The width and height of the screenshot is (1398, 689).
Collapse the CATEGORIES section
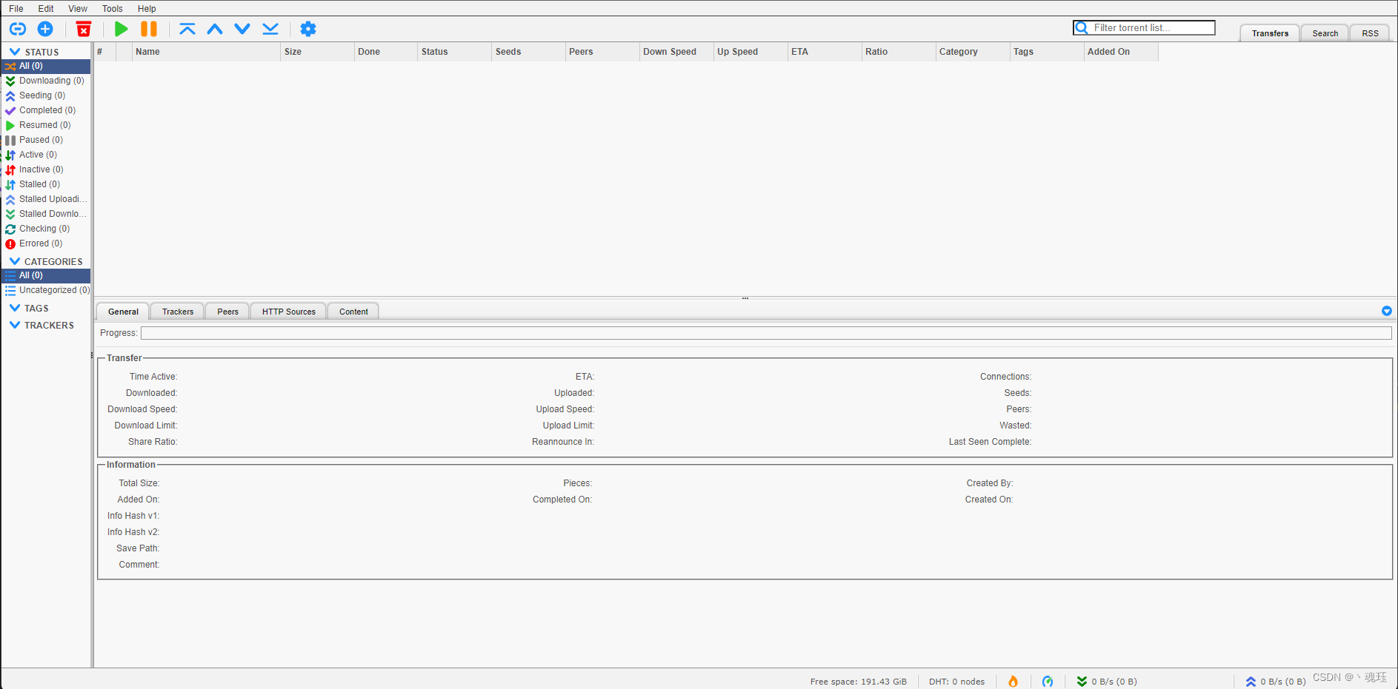15,261
